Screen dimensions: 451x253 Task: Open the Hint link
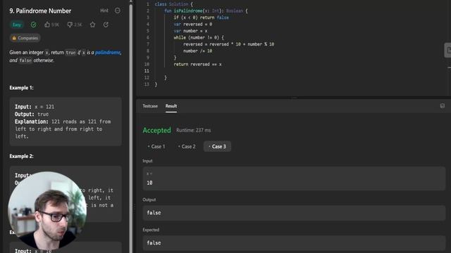[x=104, y=11]
